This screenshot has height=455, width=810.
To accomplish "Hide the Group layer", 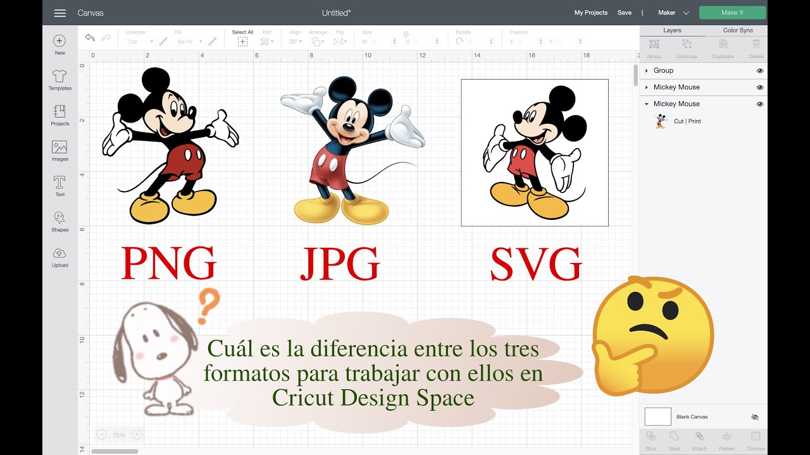I will (x=760, y=71).
